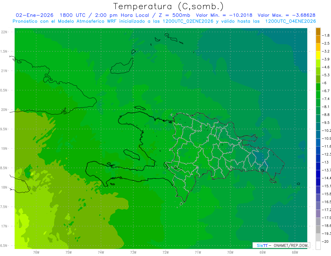Click the '69W' longitude label
This screenshot has width=331, height=256.
[x=262, y=252]
